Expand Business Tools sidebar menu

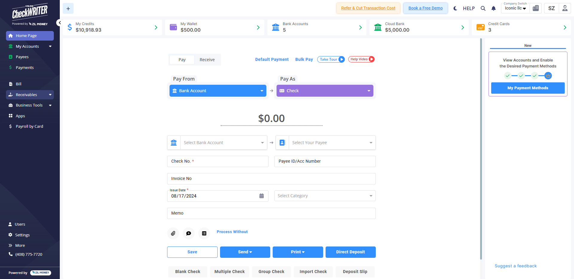coord(30,105)
